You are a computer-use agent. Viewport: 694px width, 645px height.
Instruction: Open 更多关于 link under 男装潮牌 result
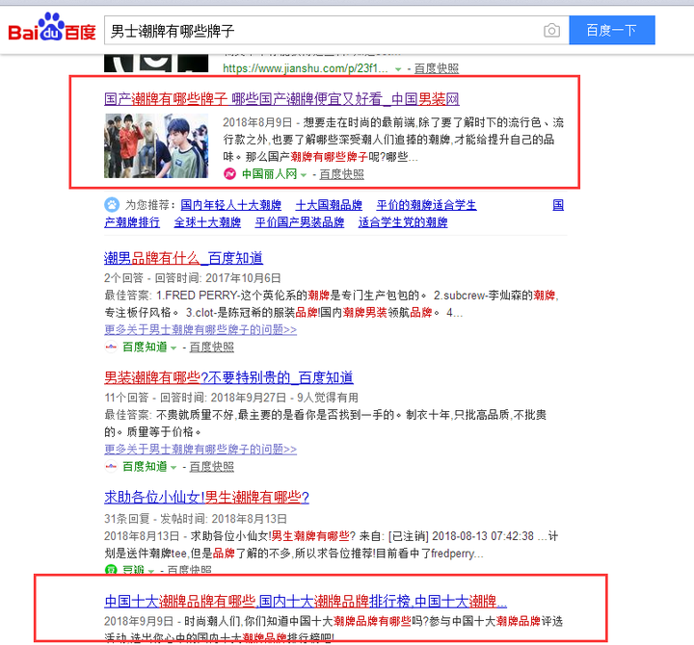[200, 450]
